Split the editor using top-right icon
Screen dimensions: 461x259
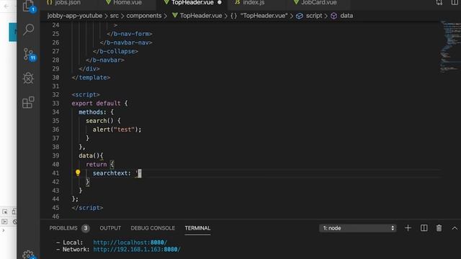click(x=455, y=3)
